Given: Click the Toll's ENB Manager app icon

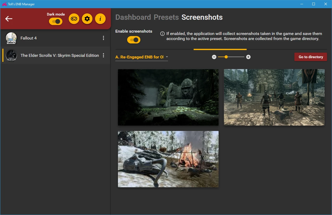Looking at the screenshot, I should (x=4, y=4).
